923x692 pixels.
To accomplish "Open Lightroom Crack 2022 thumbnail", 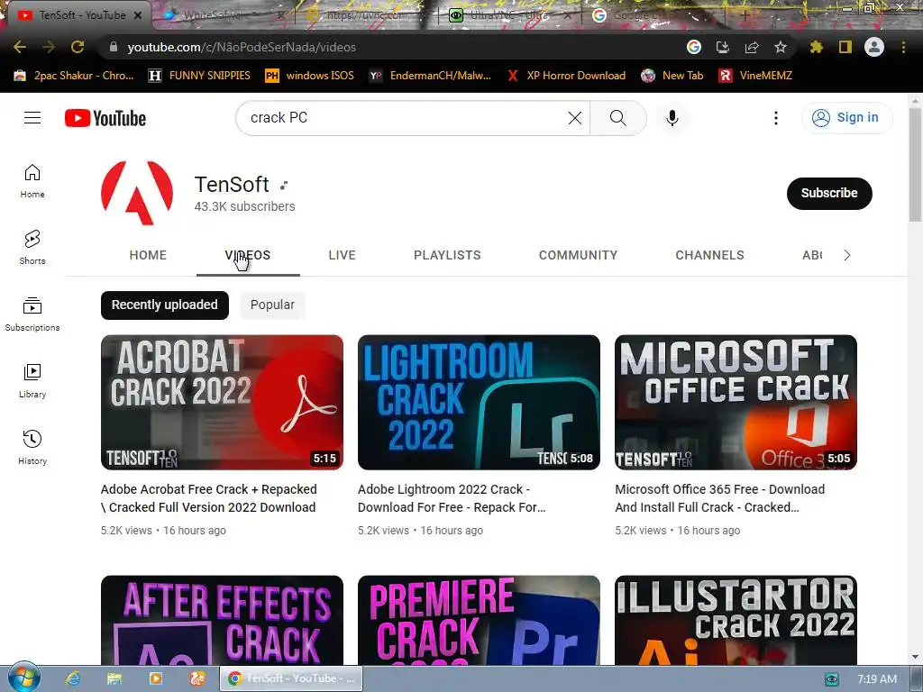I will pyautogui.click(x=479, y=403).
